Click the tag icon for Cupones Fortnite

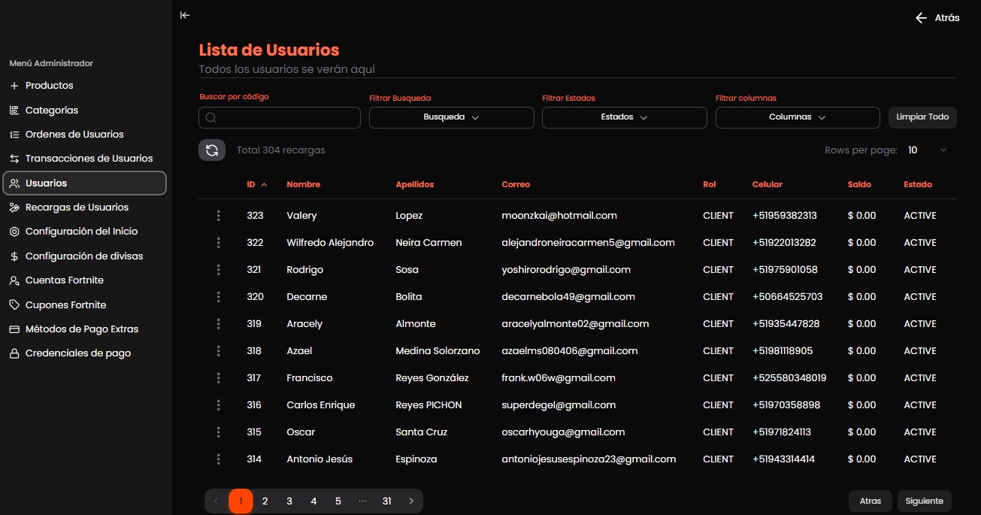click(14, 305)
